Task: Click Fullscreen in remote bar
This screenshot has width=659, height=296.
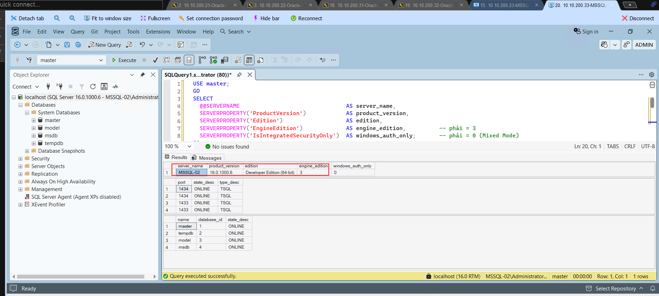Action: 155,18
